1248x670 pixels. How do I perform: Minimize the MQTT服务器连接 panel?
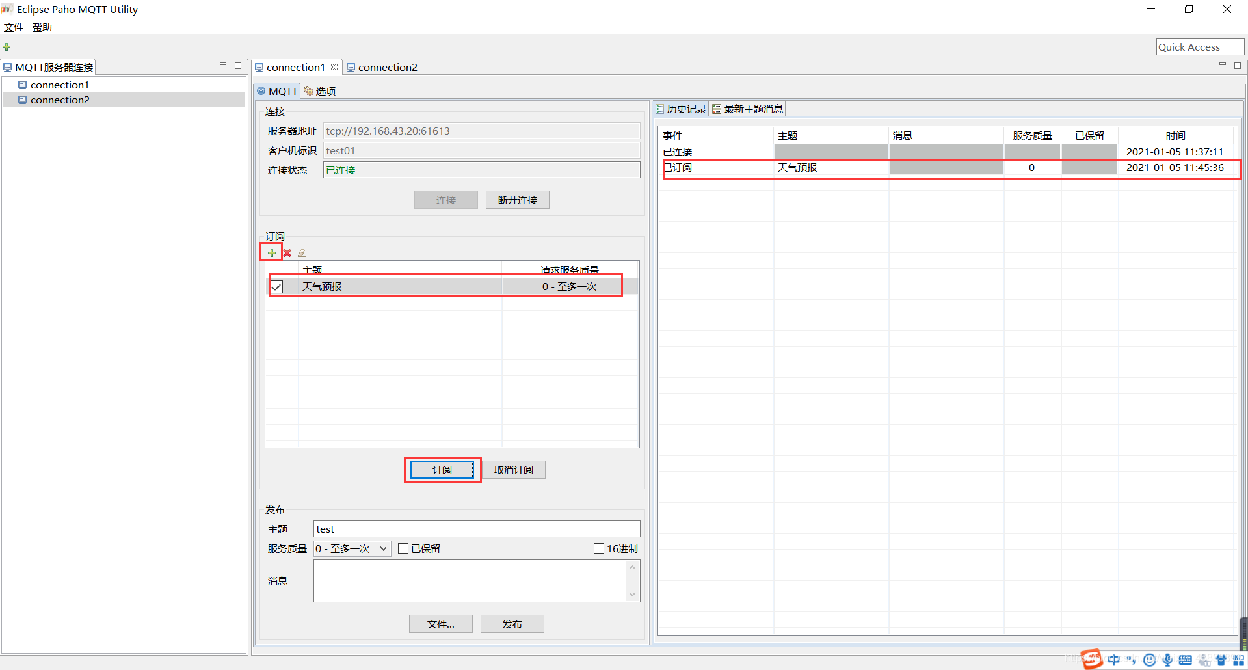point(223,66)
